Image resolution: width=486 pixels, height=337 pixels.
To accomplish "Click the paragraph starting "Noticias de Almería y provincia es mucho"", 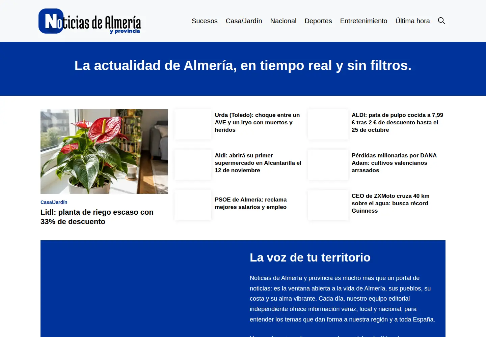I will (x=343, y=299).
